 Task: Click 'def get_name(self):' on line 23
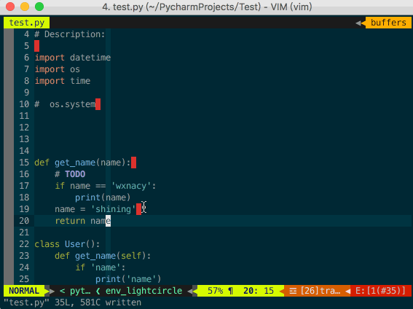pos(103,256)
